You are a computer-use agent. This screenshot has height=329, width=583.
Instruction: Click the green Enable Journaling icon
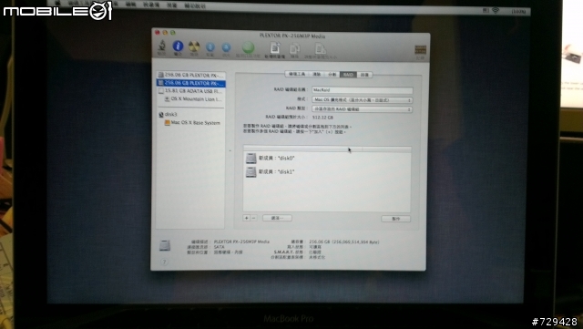(248, 47)
